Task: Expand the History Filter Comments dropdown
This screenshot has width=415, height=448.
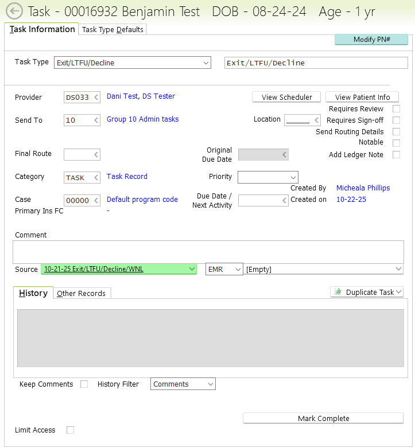Action: pyautogui.click(x=210, y=384)
